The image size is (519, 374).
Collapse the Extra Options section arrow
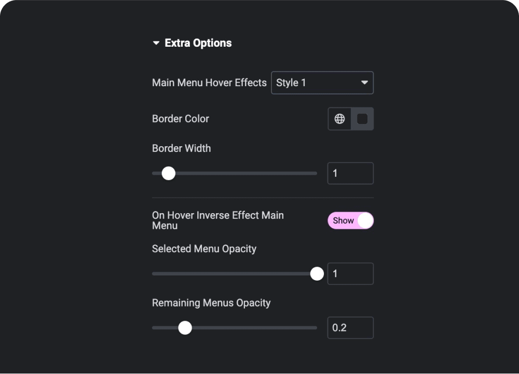pos(156,43)
